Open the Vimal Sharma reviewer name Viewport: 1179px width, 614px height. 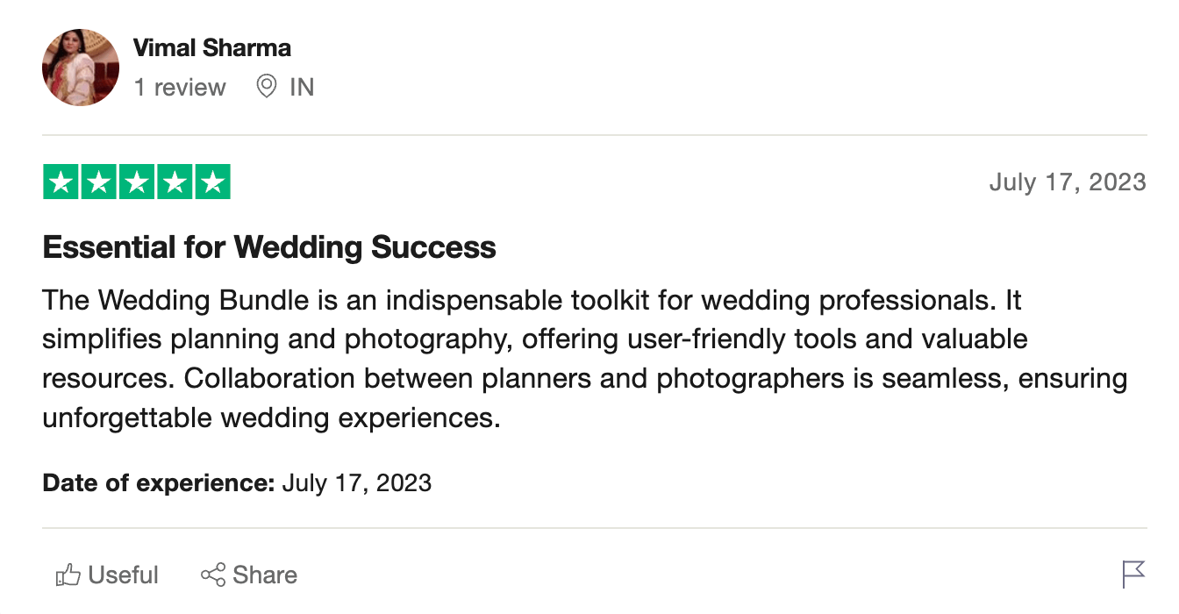211,47
